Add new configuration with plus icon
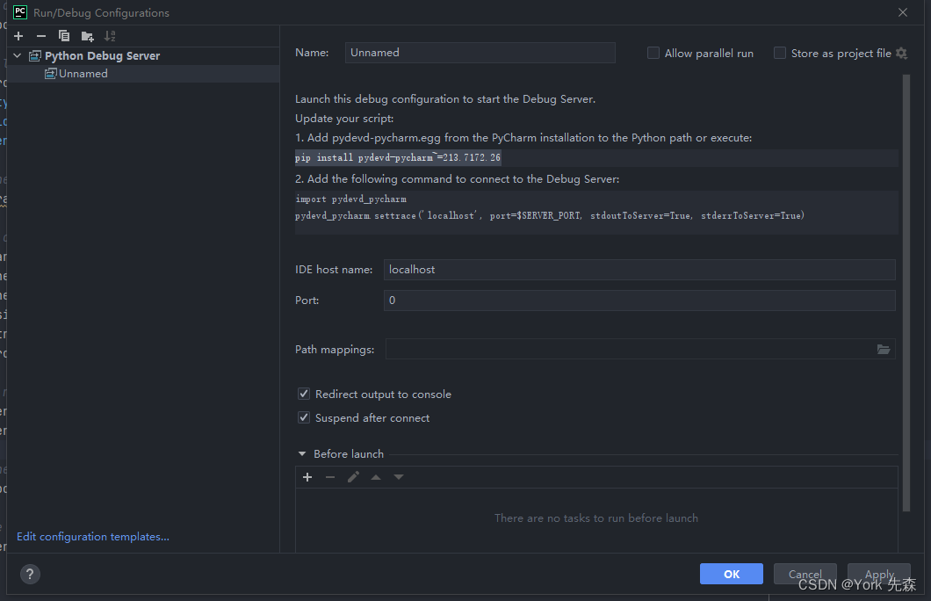The width and height of the screenshot is (931, 601). click(x=18, y=36)
